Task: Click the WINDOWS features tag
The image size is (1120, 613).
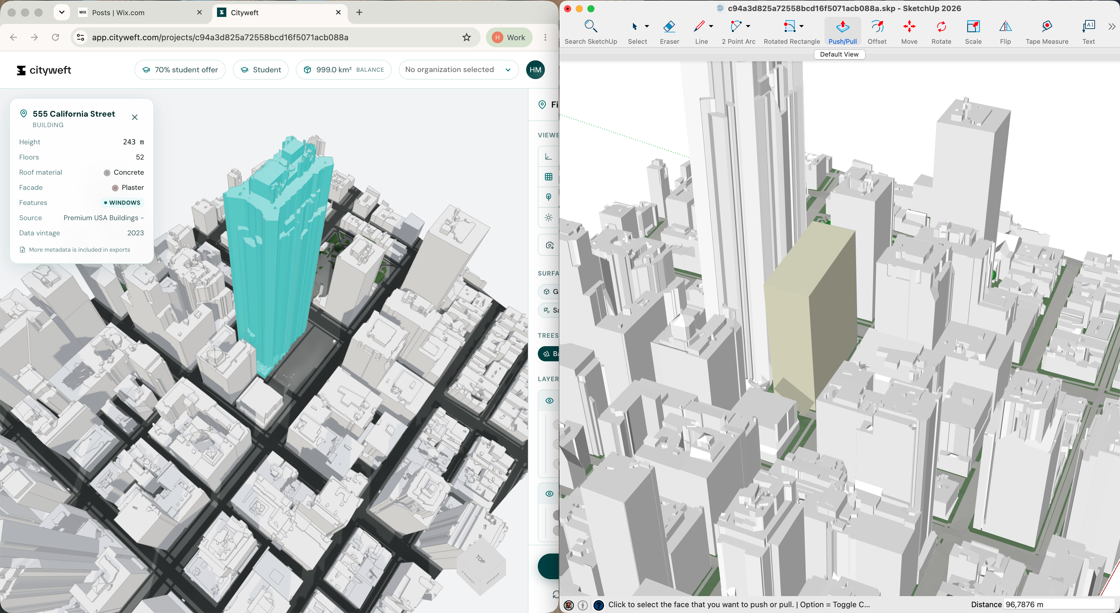Action: click(x=122, y=203)
